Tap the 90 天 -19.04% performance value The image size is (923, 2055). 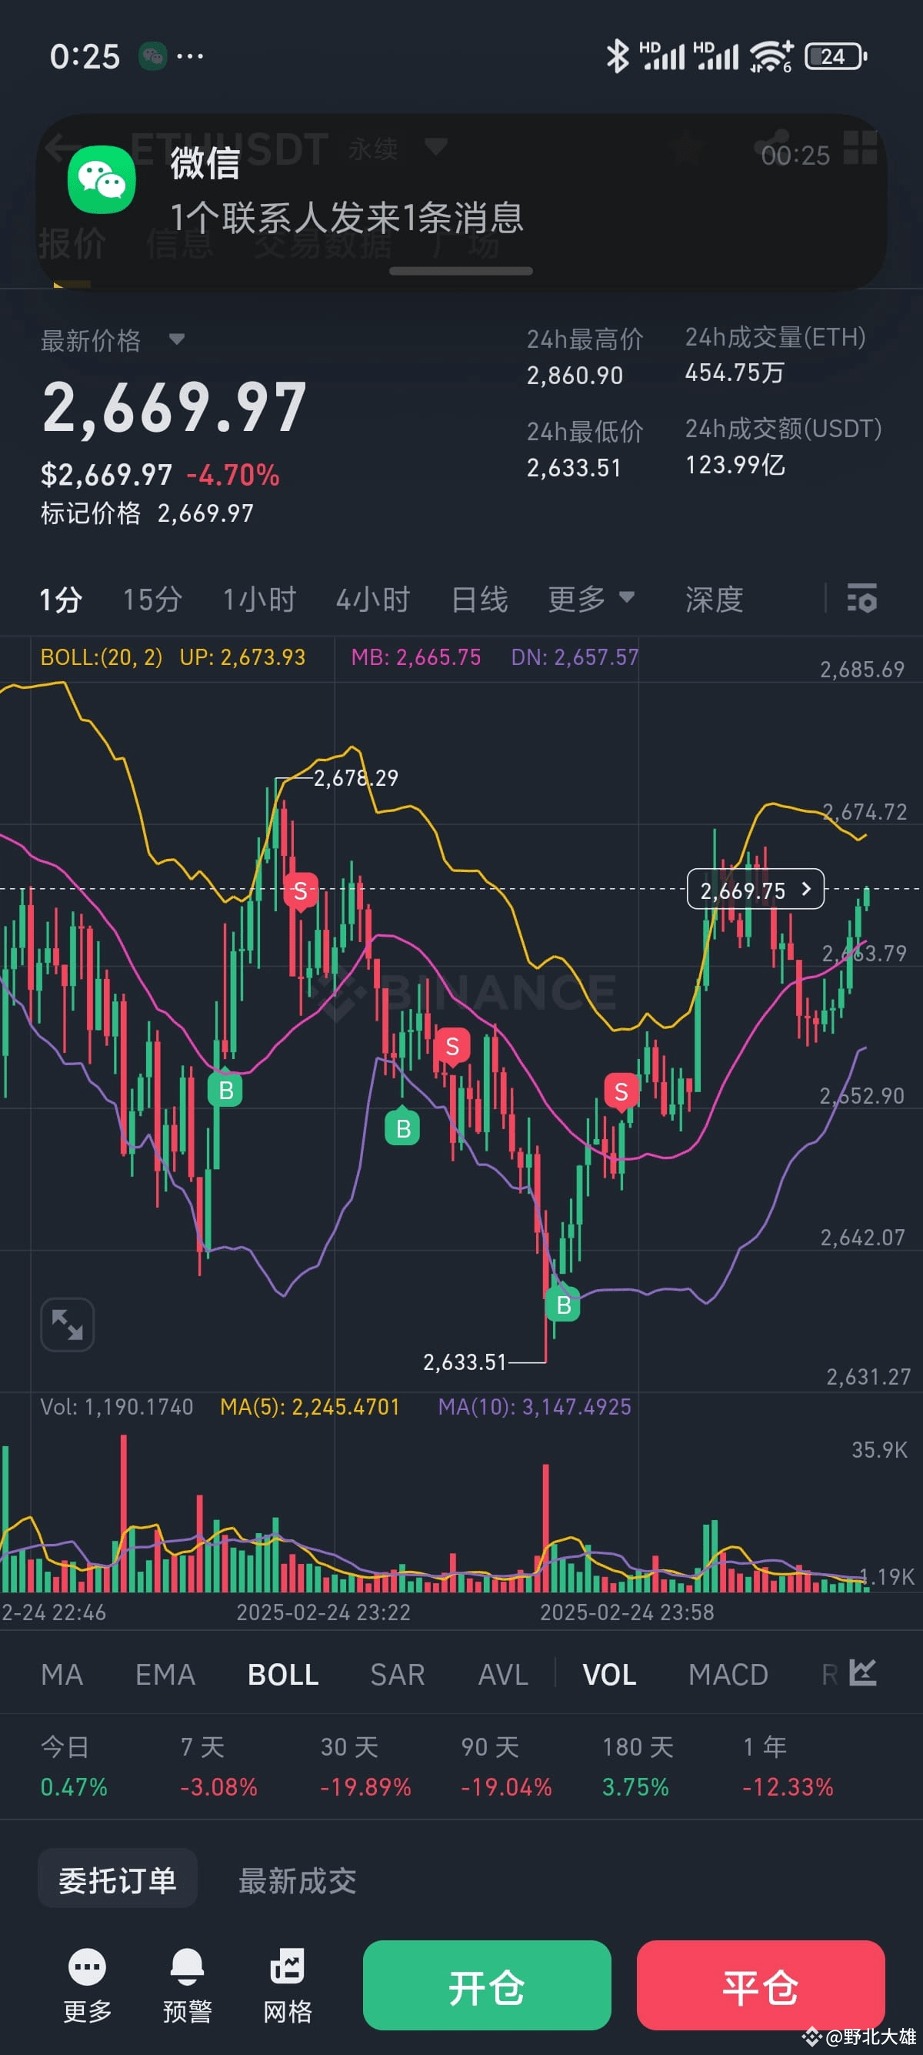(506, 1786)
